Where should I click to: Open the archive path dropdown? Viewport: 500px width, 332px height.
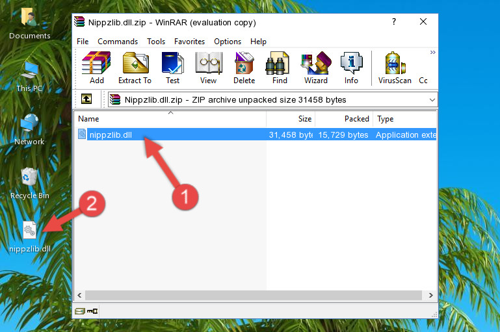(x=432, y=99)
